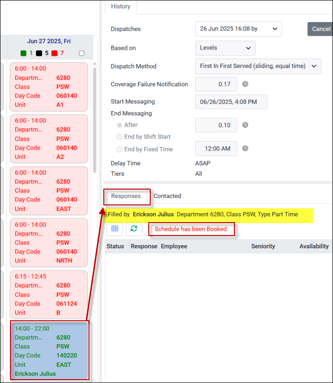Click the Tiers All value
The image size is (333, 383).
tap(199, 174)
